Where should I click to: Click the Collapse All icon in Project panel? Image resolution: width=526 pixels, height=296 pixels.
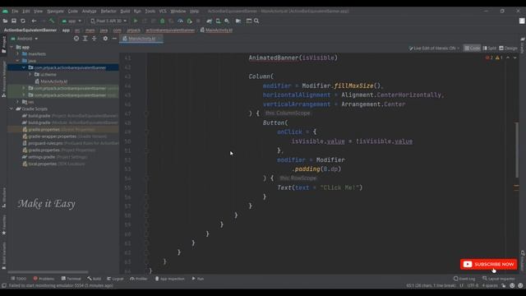[95, 39]
